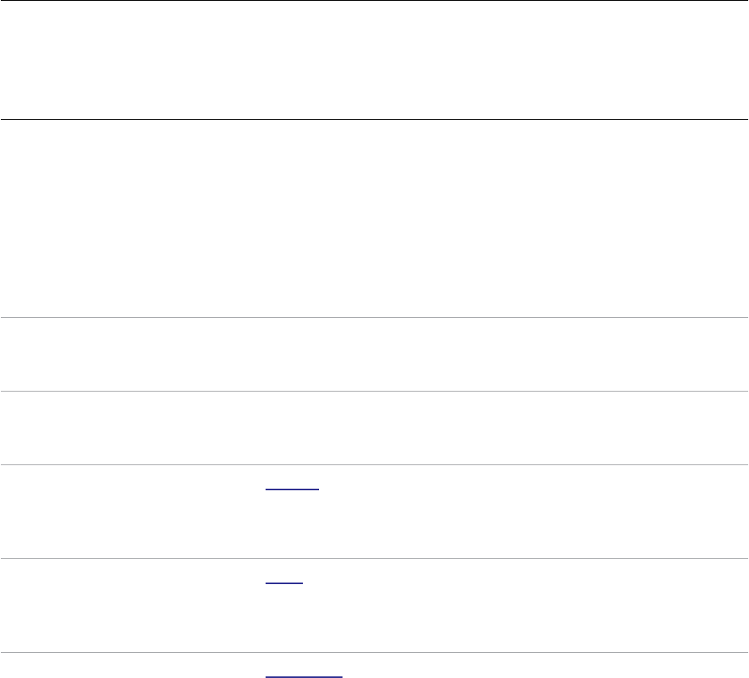749x678 pixels.
Task: Click the empty space beside the shortest underlined link
Action: tap(526, 605)
